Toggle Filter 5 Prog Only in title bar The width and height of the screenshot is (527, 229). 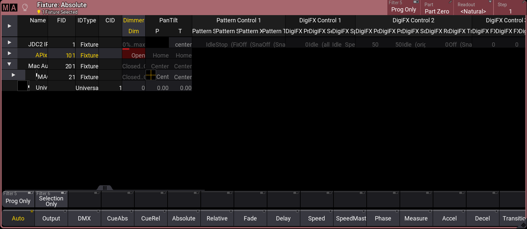coord(403,7)
